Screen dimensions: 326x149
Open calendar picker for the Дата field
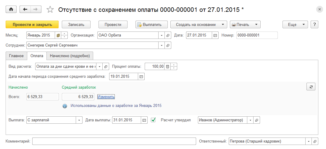[215, 35]
